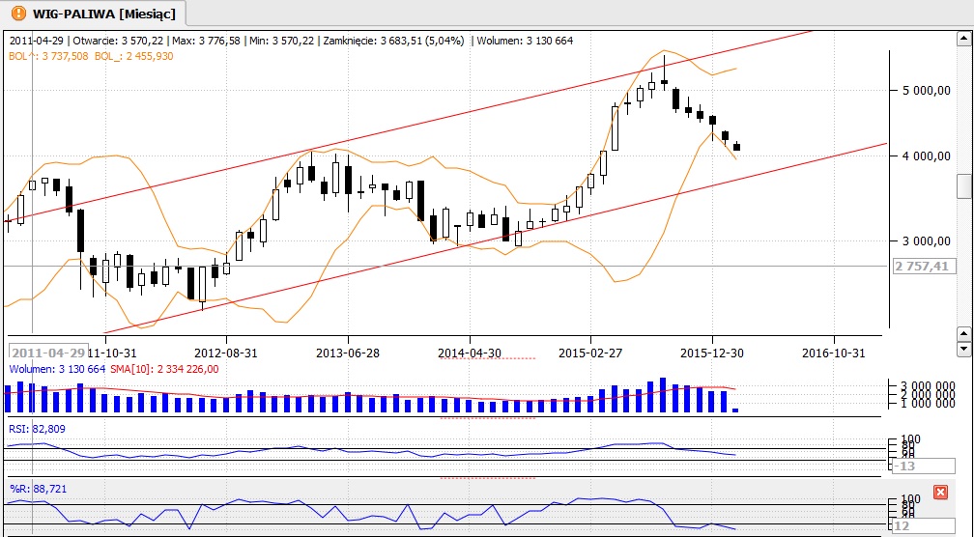The width and height of the screenshot is (974, 537).
Task: Click the 3 000 000 volume axis label
Action: (926, 386)
